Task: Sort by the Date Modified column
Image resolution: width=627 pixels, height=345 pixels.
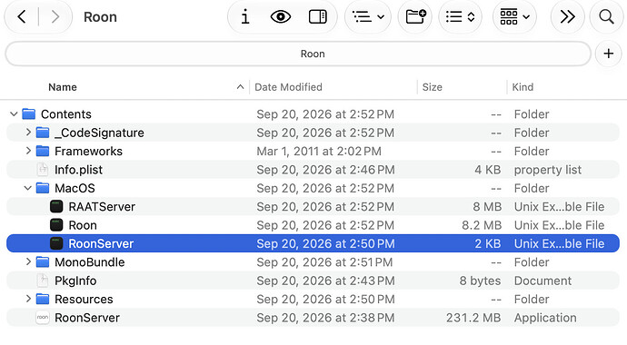Action: [288, 87]
